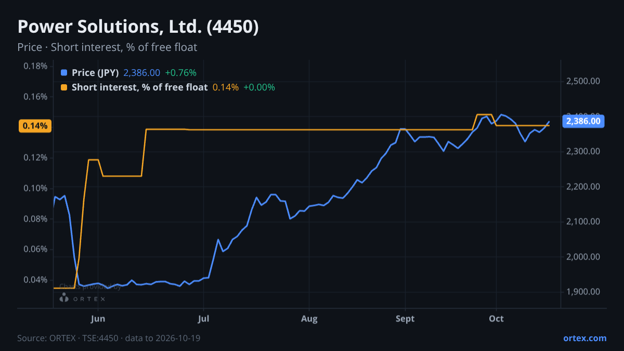Image resolution: width=624 pixels, height=351 pixels.
Task: Click the subtitle 'Price · Short interest, % of free float'
Action: pos(107,47)
